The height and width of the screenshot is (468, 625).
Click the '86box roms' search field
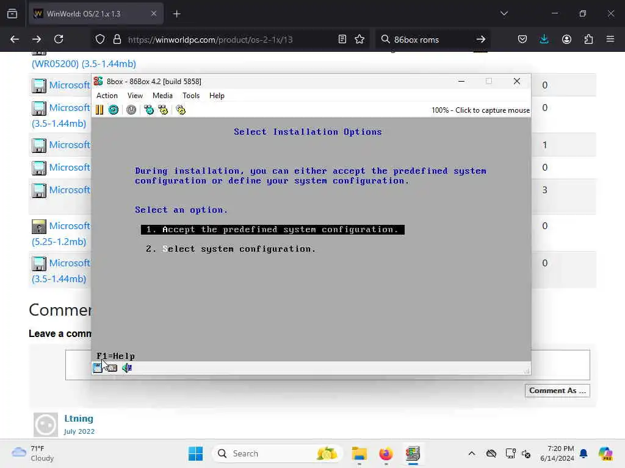click(432, 40)
